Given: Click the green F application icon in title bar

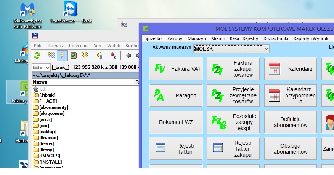Looking at the screenshot, I should pyautogui.click(x=146, y=29).
